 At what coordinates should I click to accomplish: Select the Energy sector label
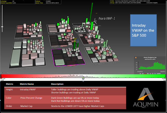click(52, 34)
